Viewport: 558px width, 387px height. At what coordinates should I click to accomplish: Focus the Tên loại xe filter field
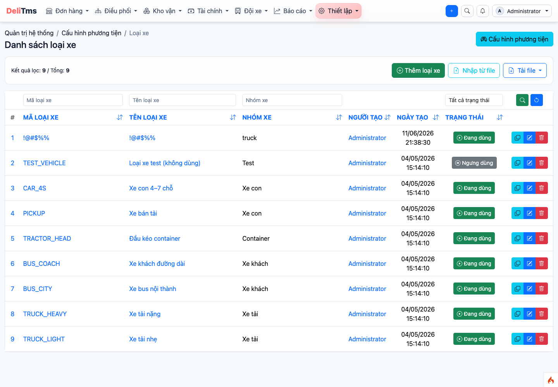tap(183, 100)
